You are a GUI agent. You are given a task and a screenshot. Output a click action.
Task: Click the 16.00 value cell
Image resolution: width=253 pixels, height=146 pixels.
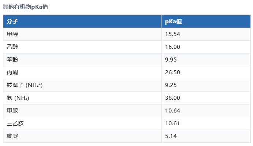172,47
